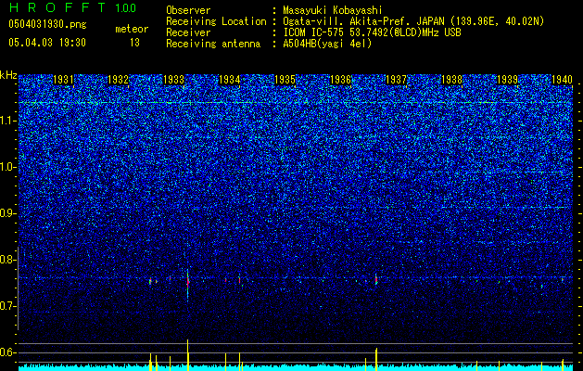Click the meteor count value 13
583x371 pixels.
(134, 43)
